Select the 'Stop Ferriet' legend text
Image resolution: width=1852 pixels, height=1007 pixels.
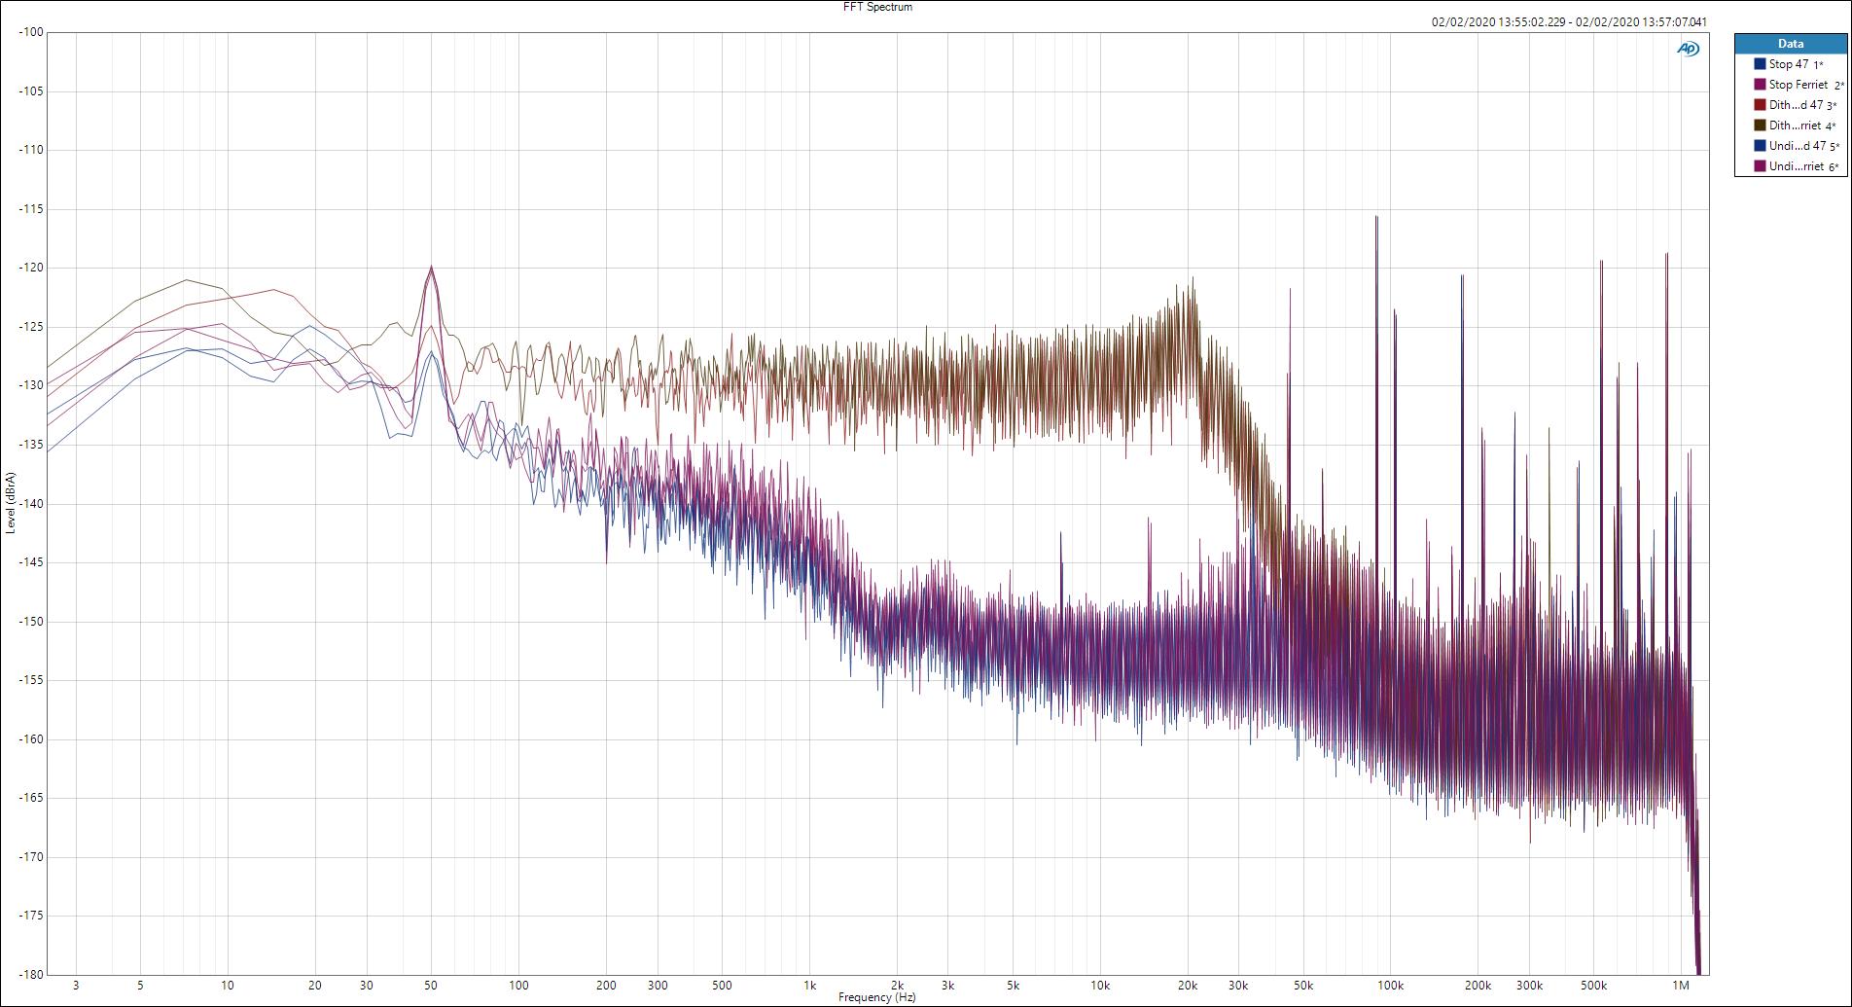coord(1798,85)
